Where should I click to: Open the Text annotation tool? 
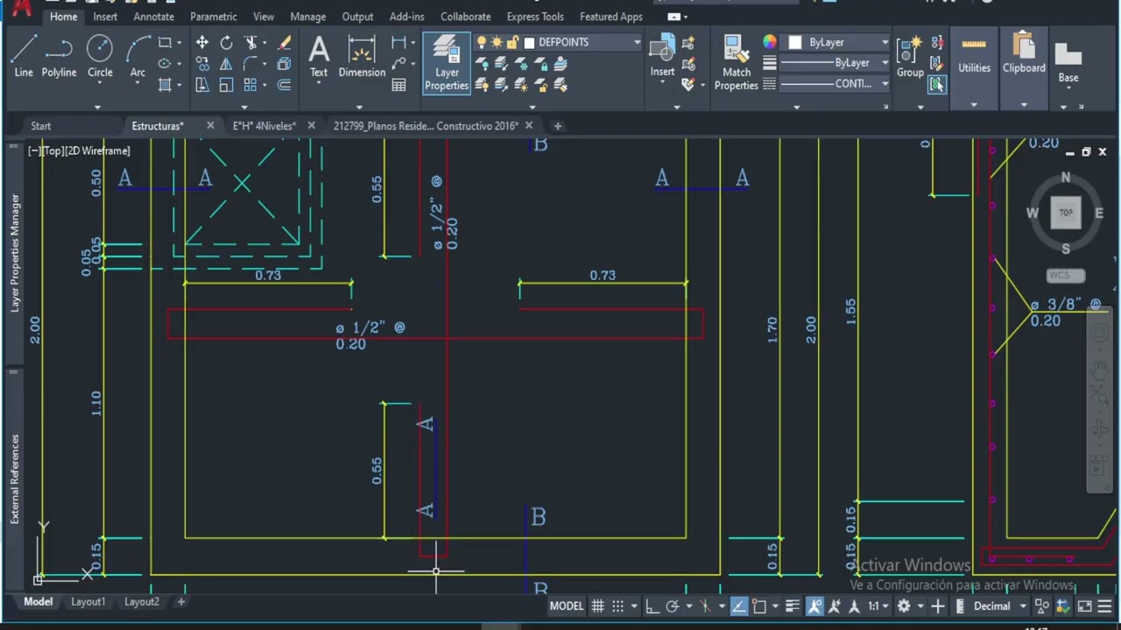(x=319, y=56)
